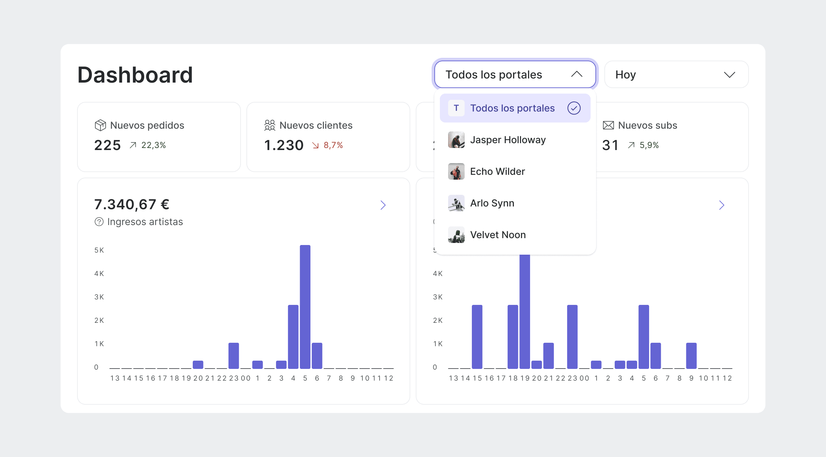Viewport: 826px width, 457px height.
Task: Click the 22,3% increase arrow icon
Action: 133,145
